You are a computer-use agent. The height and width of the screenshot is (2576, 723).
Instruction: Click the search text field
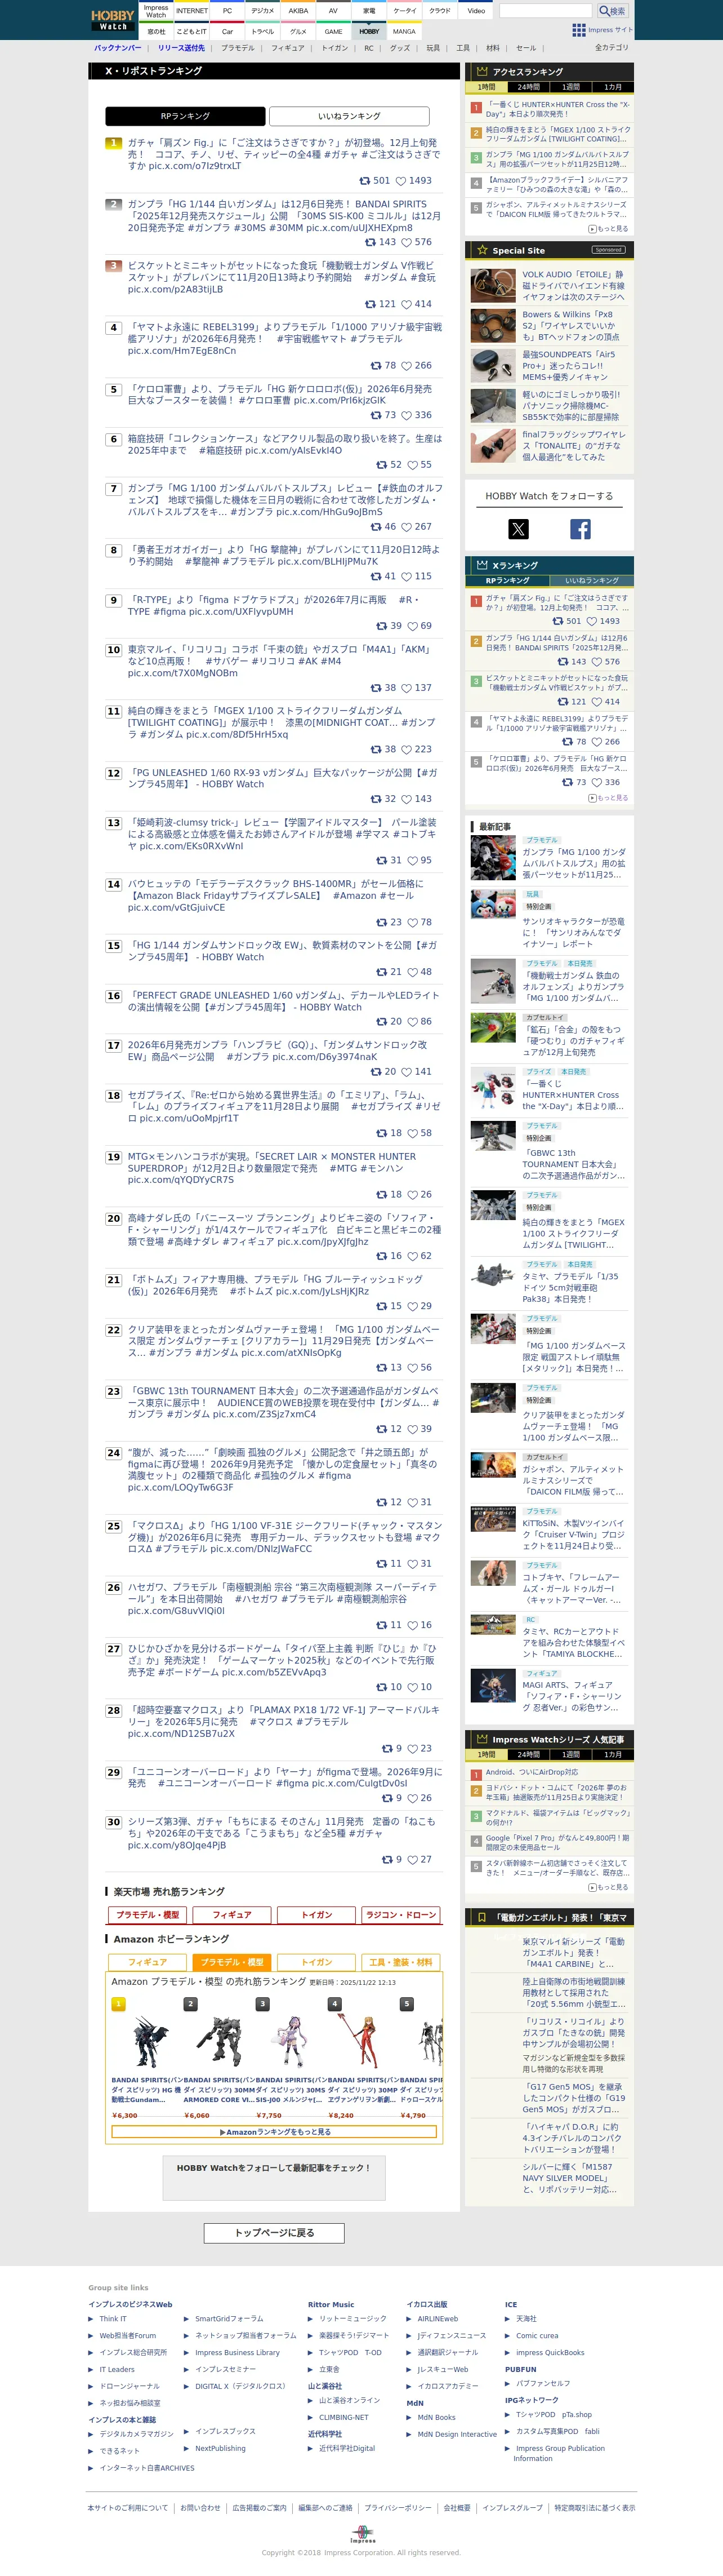[546, 11]
